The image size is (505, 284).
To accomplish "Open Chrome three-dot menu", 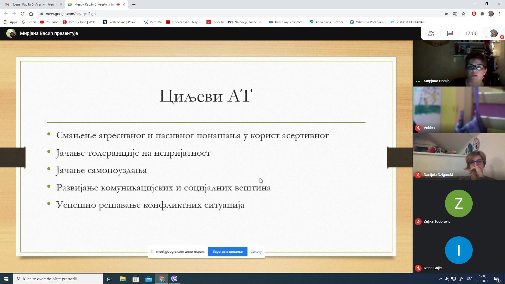I will click(499, 14).
